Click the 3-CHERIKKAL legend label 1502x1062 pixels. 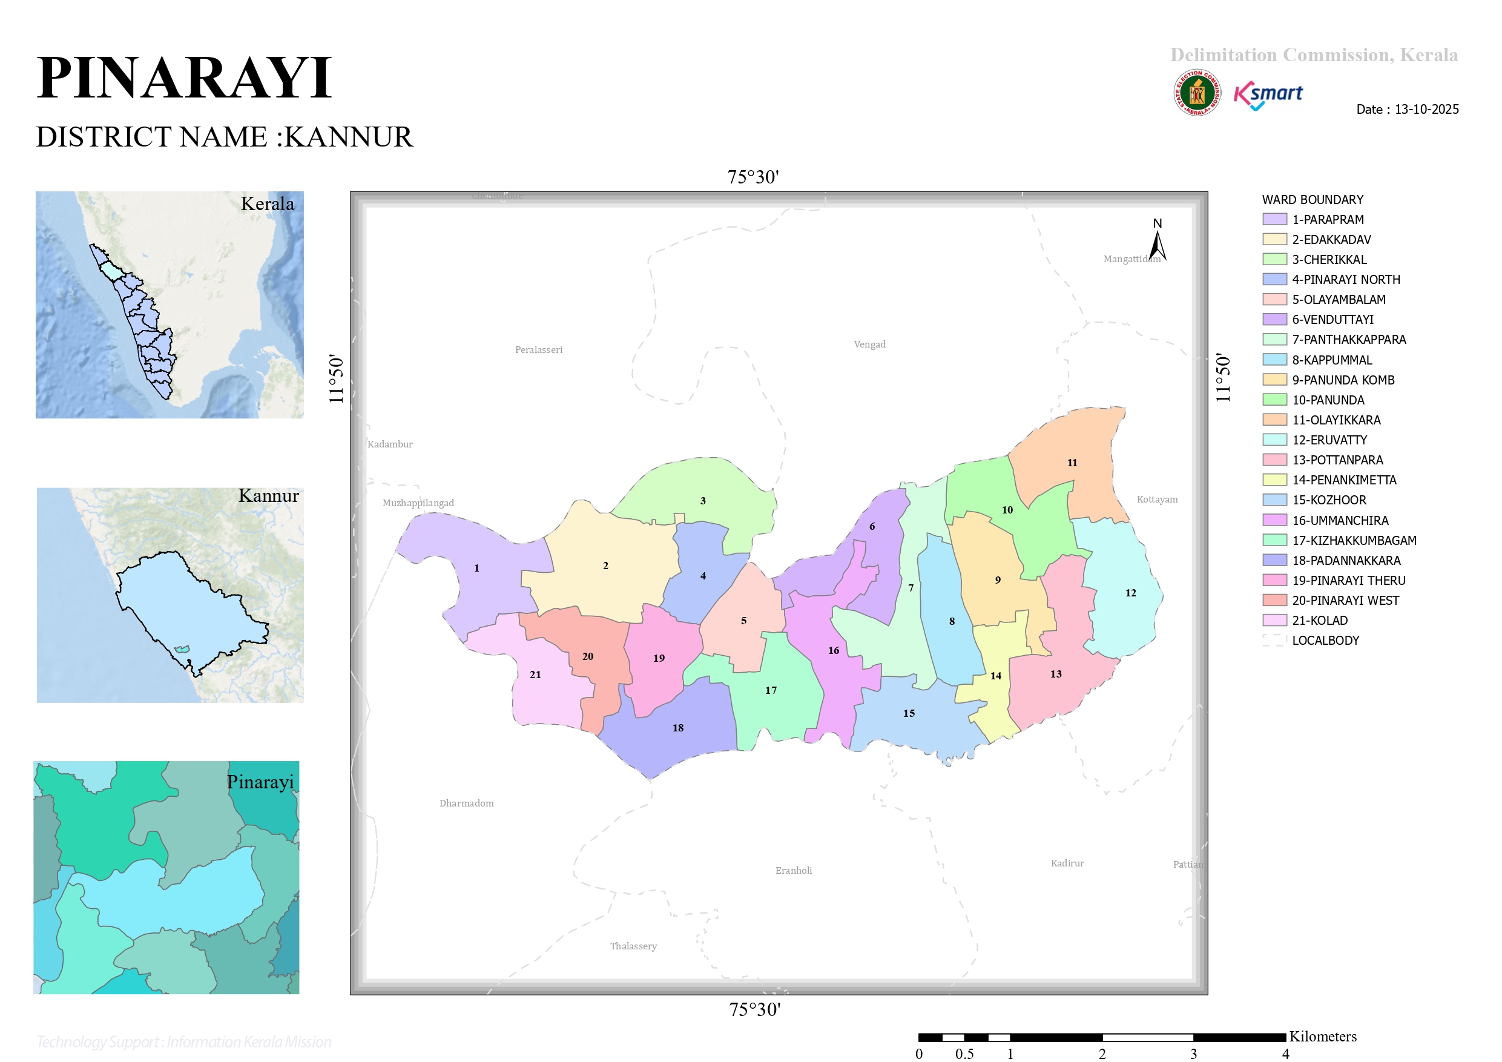point(1329,260)
